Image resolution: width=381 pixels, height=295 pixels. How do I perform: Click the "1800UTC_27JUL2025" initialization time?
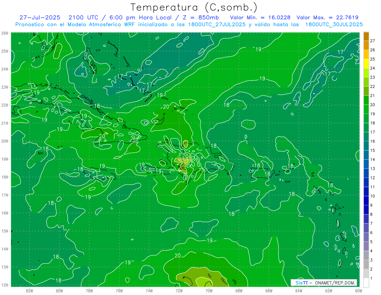pos(217,25)
